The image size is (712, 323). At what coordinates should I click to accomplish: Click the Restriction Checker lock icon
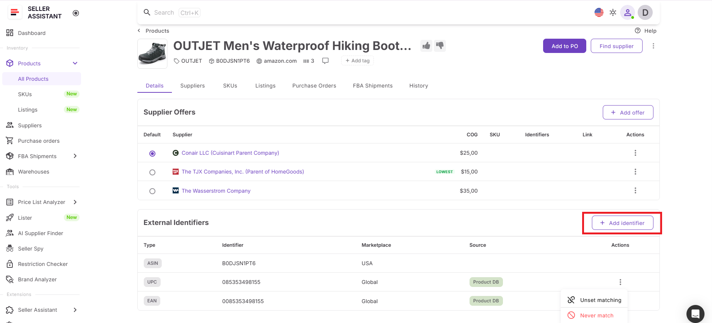[10, 264]
